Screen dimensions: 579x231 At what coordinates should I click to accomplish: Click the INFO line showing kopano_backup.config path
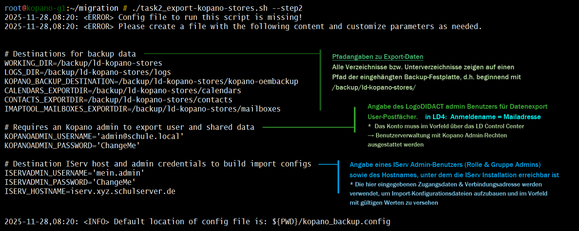point(197,221)
